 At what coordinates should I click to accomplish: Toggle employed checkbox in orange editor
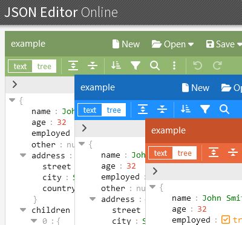point(225,220)
